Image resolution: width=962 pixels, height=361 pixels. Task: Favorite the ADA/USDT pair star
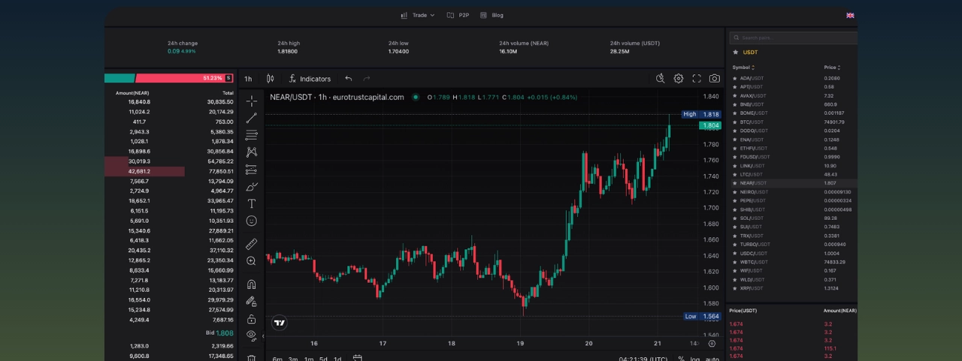pos(735,78)
